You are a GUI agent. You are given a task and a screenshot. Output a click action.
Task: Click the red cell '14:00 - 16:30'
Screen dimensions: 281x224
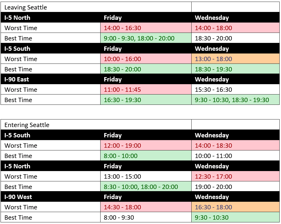pyautogui.click(x=146, y=28)
